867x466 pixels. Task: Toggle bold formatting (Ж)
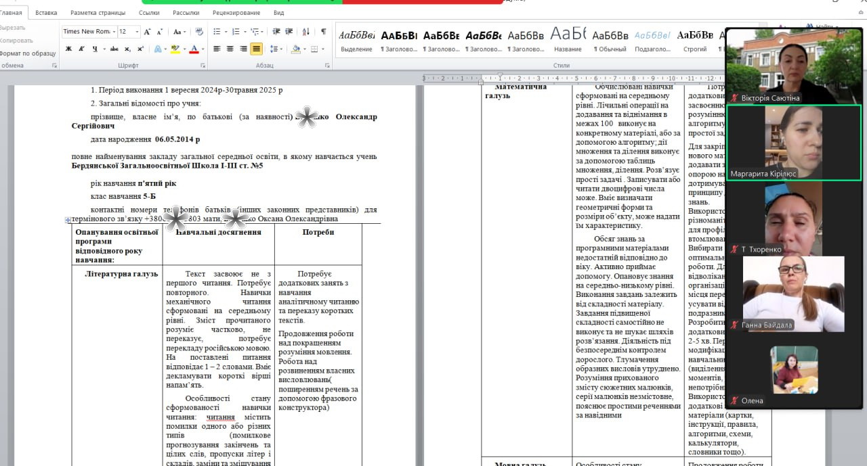click(x=68, y=49)
